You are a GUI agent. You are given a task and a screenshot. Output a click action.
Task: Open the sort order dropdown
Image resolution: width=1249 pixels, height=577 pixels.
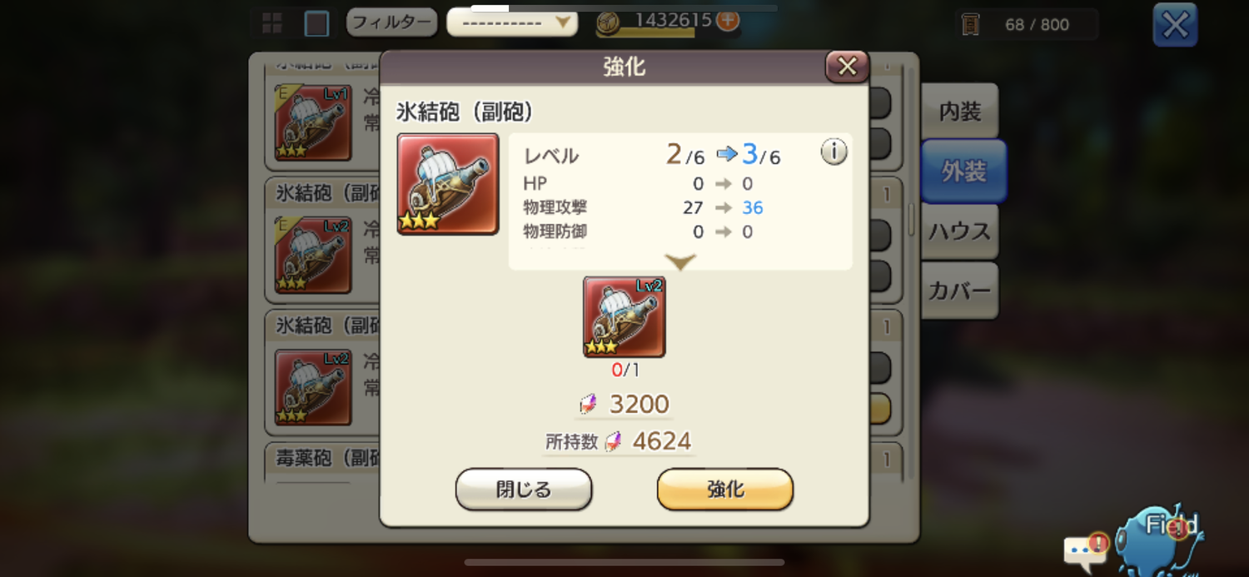512,22
